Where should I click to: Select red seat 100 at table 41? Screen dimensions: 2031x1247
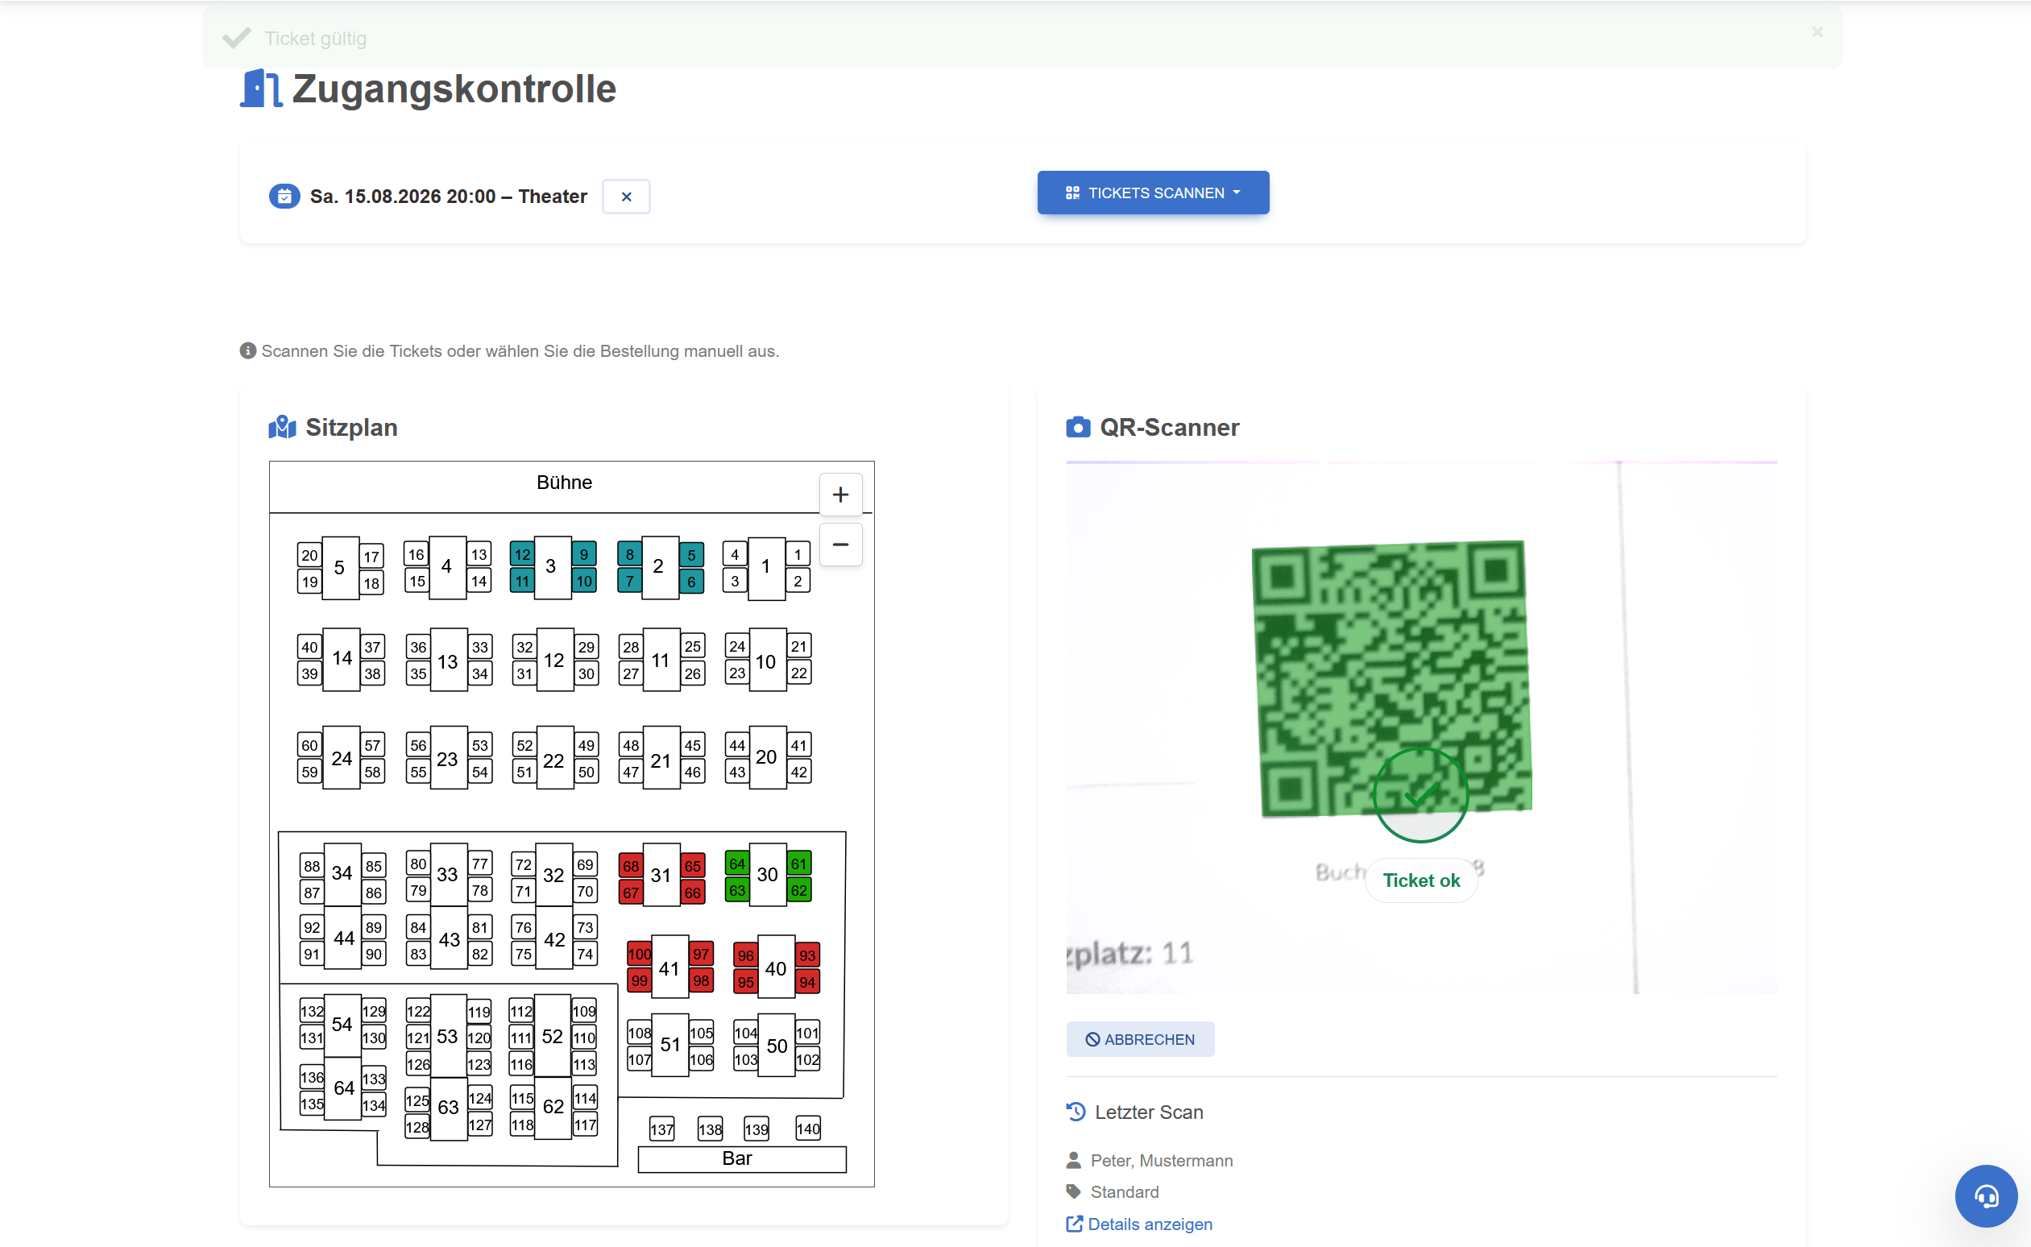(x=639, y=955)
